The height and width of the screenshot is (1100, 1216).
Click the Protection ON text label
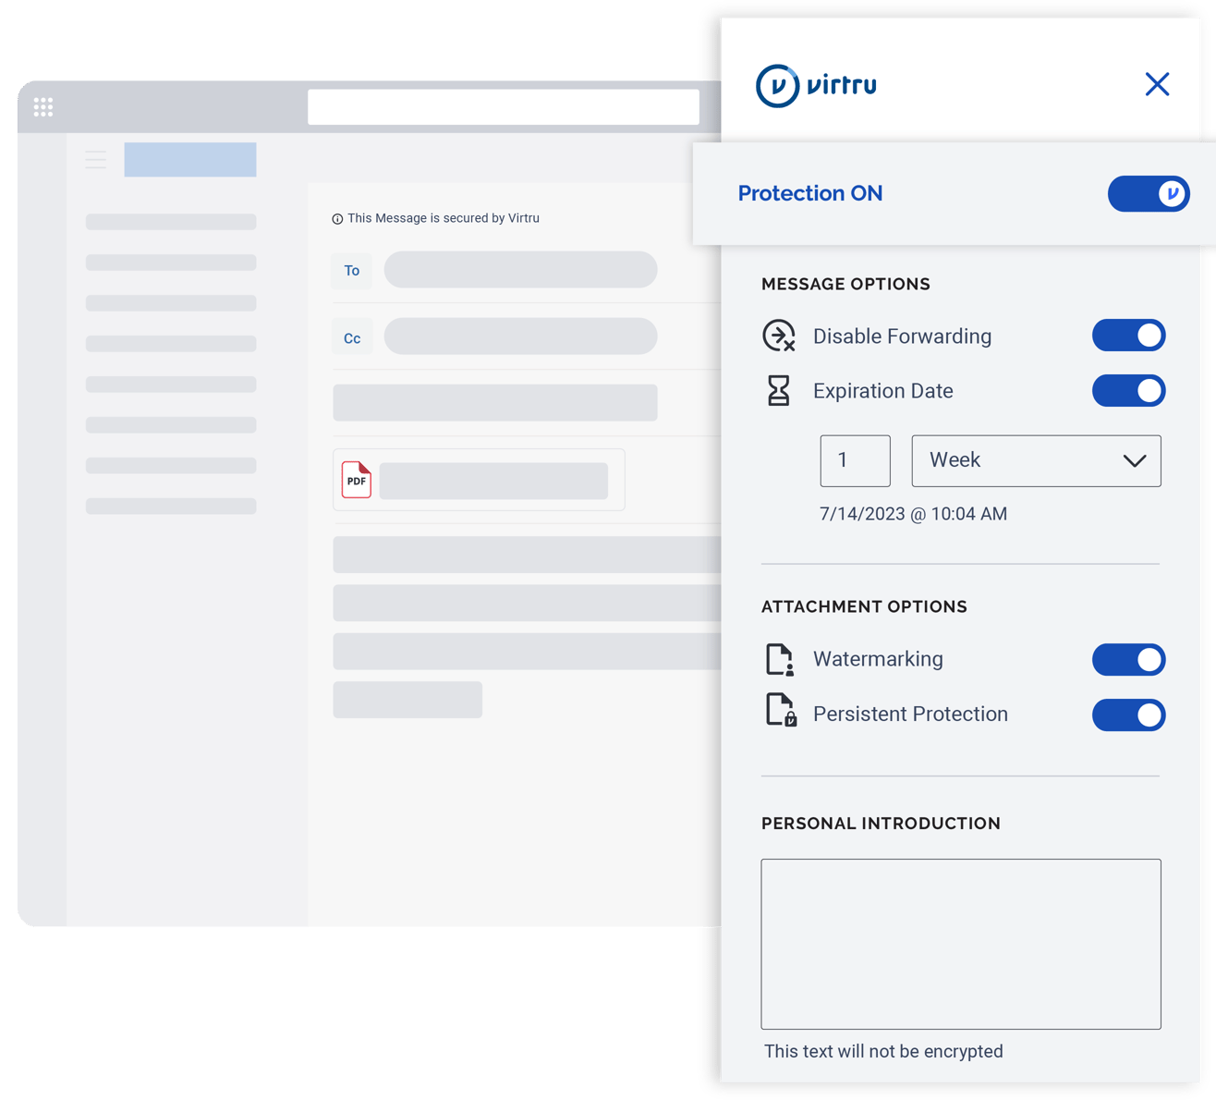click(810, 193)
